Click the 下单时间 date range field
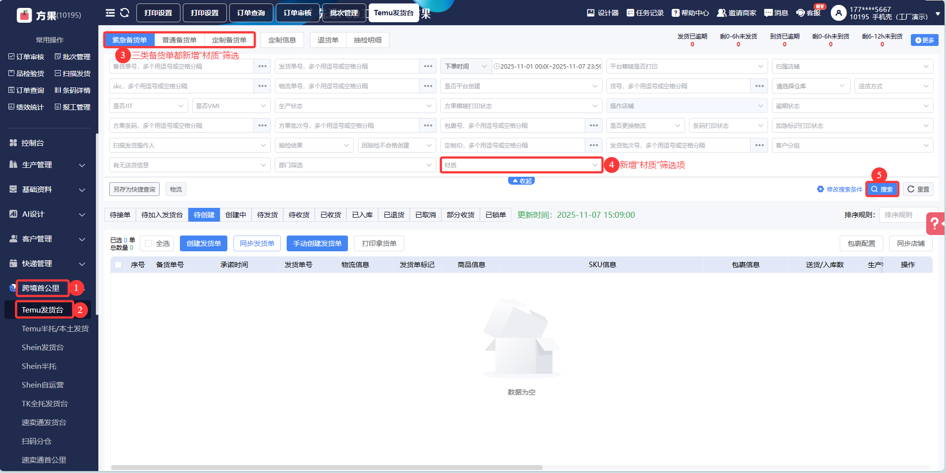The height and width of the screenshot is (473, 946). (547, 66)
